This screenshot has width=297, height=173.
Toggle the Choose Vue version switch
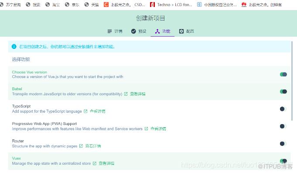coord(283,74)
